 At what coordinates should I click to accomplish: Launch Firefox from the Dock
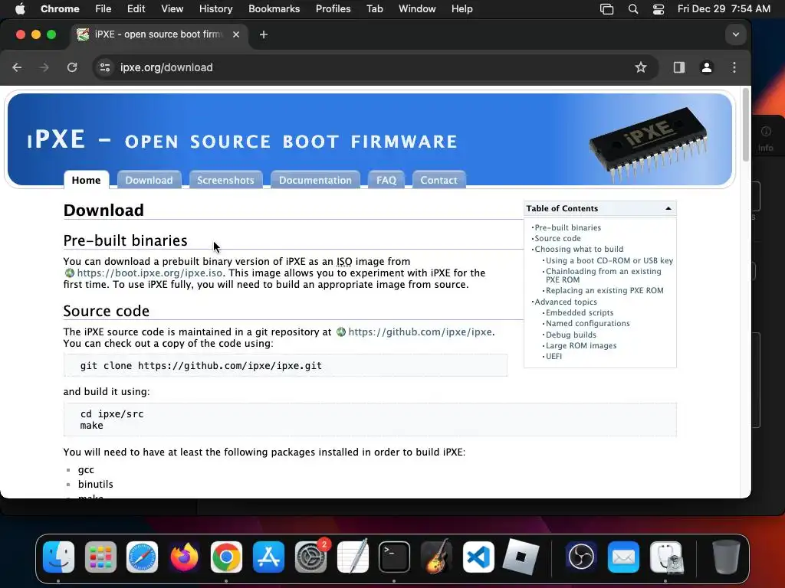tap(184, 557)
